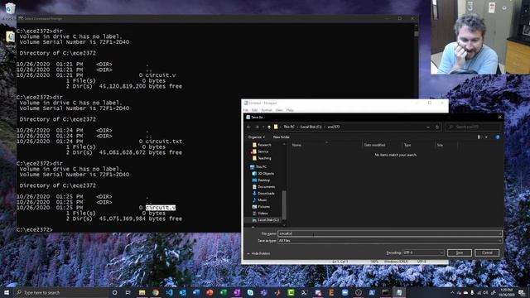Screen dimensions: 530x298
Task: Open Notepad Help menu
Action: point(290,110)
